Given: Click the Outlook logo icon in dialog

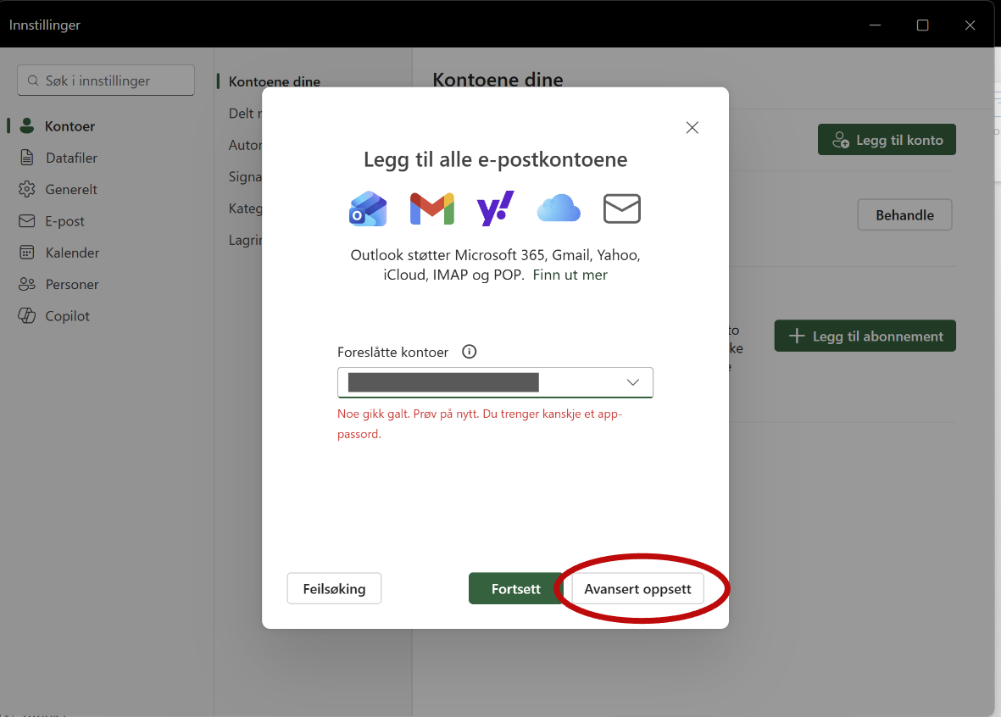Looking at the screenshot, I should pyautogui.click(x=368, y=208).
